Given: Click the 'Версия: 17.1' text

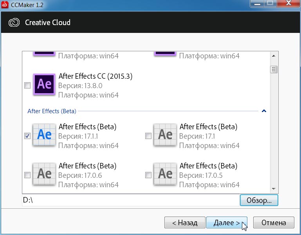Looking at the screenshot, I should point(197,136).
